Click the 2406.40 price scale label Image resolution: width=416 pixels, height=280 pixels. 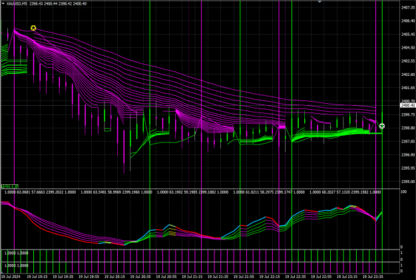pos(408,21)
